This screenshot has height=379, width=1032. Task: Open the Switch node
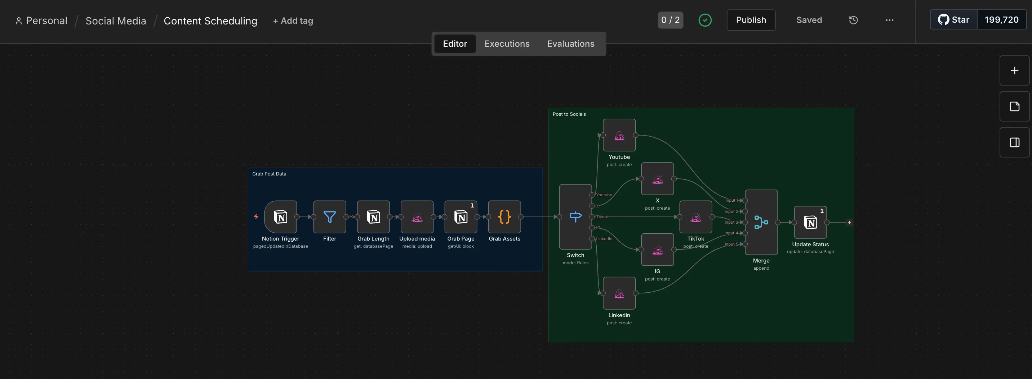575,217
